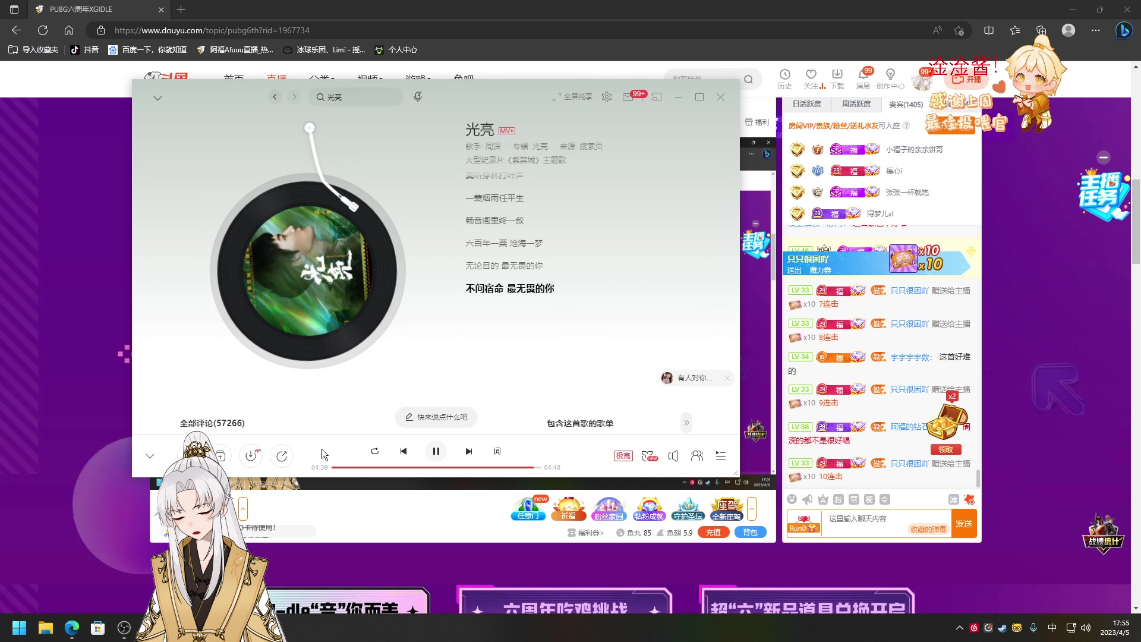The width and height of the screenshot is (1141, 642).
Task: Open the emoji picker in Douyu chat
Action: coord(792,499)
